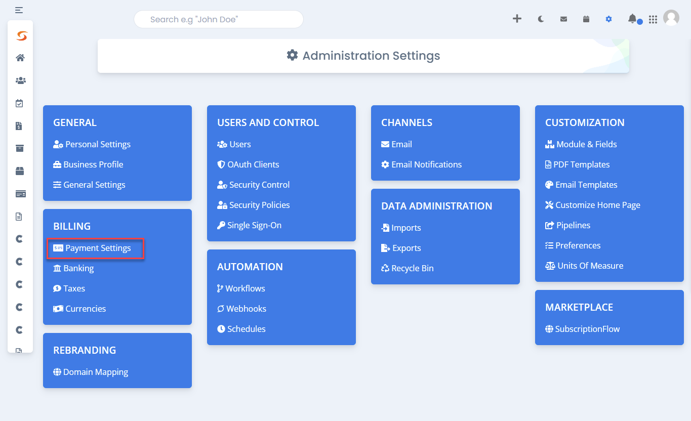Open the quick create plus icon
Screen dimensions: 691x421
(517, 19)
